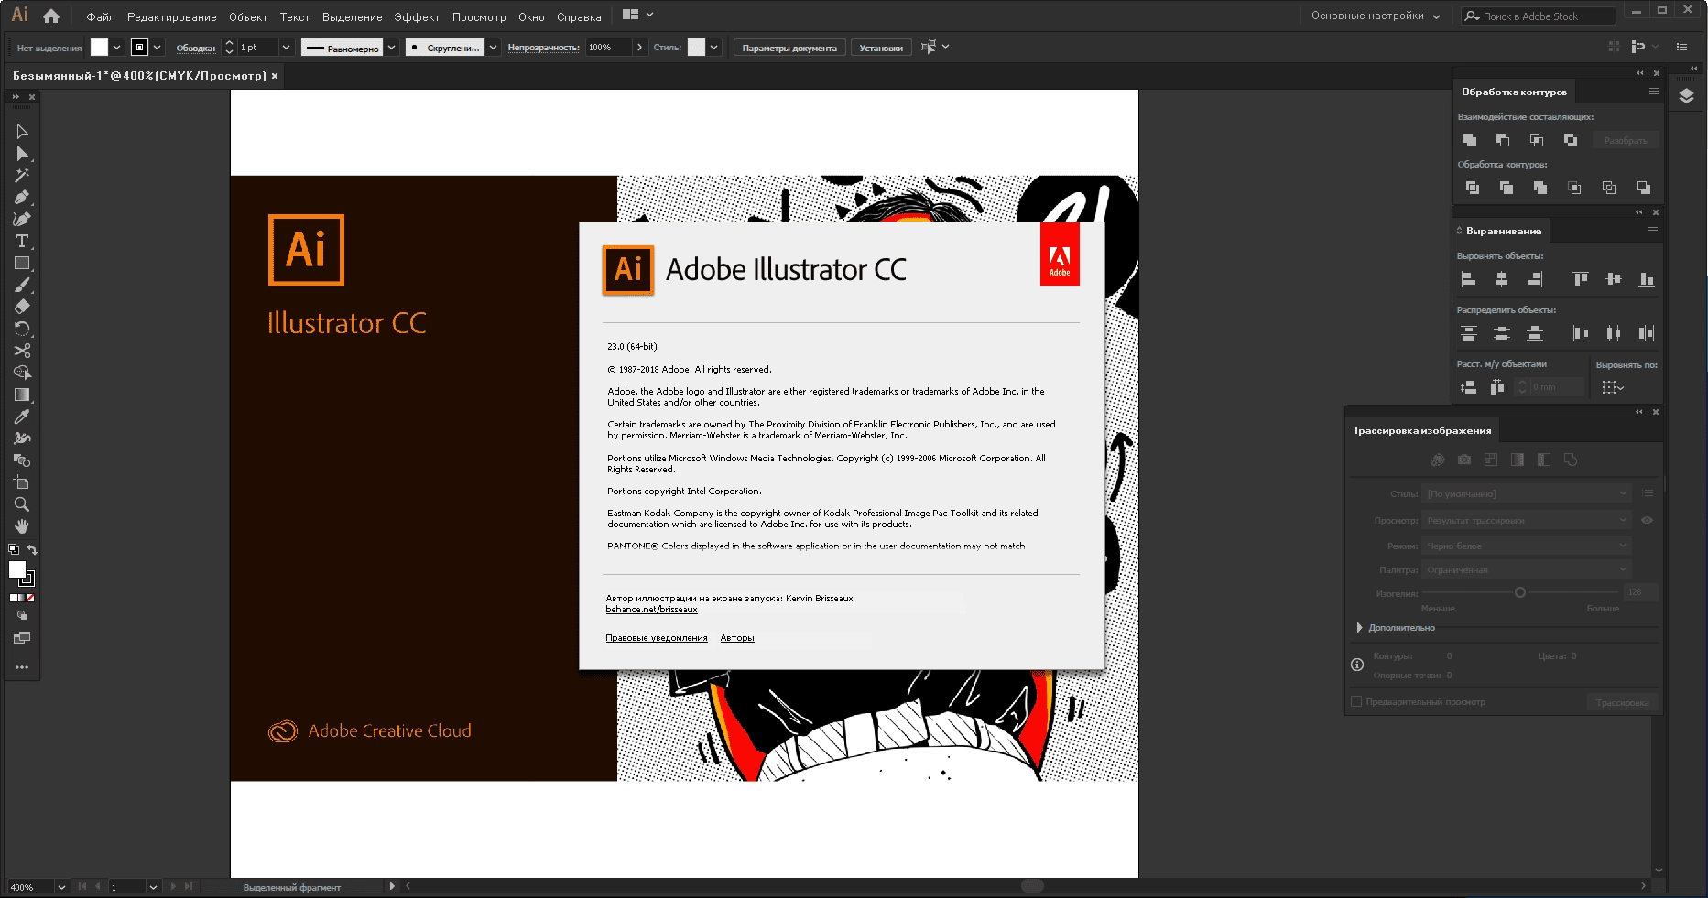
Task: Swap fill and stroke arrows icon
Action: click(x=32, y=549)
